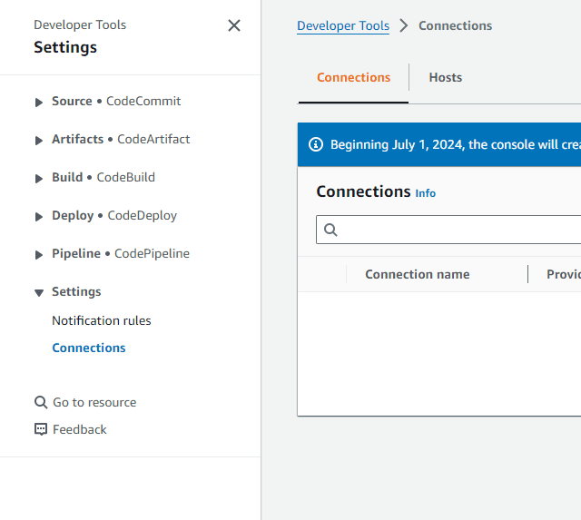Open Build CodeBuild in sidebar

point(103,177)
